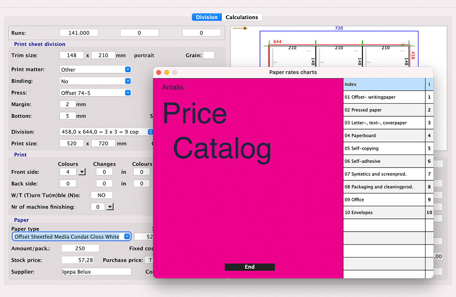The image size is (456, 297).
Task: Click the machine finishing arrow button
Action: click(x=110, y=207)
